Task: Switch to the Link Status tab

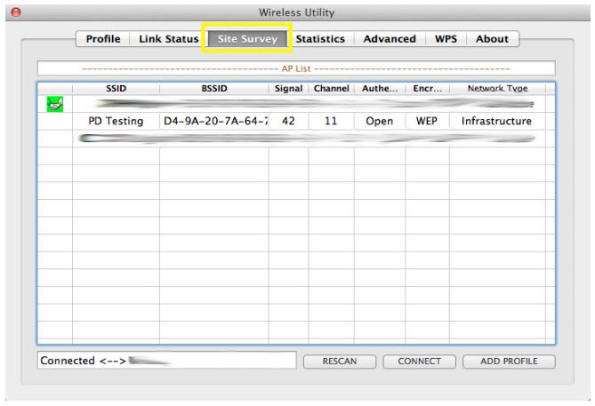Action: (167, 39)
